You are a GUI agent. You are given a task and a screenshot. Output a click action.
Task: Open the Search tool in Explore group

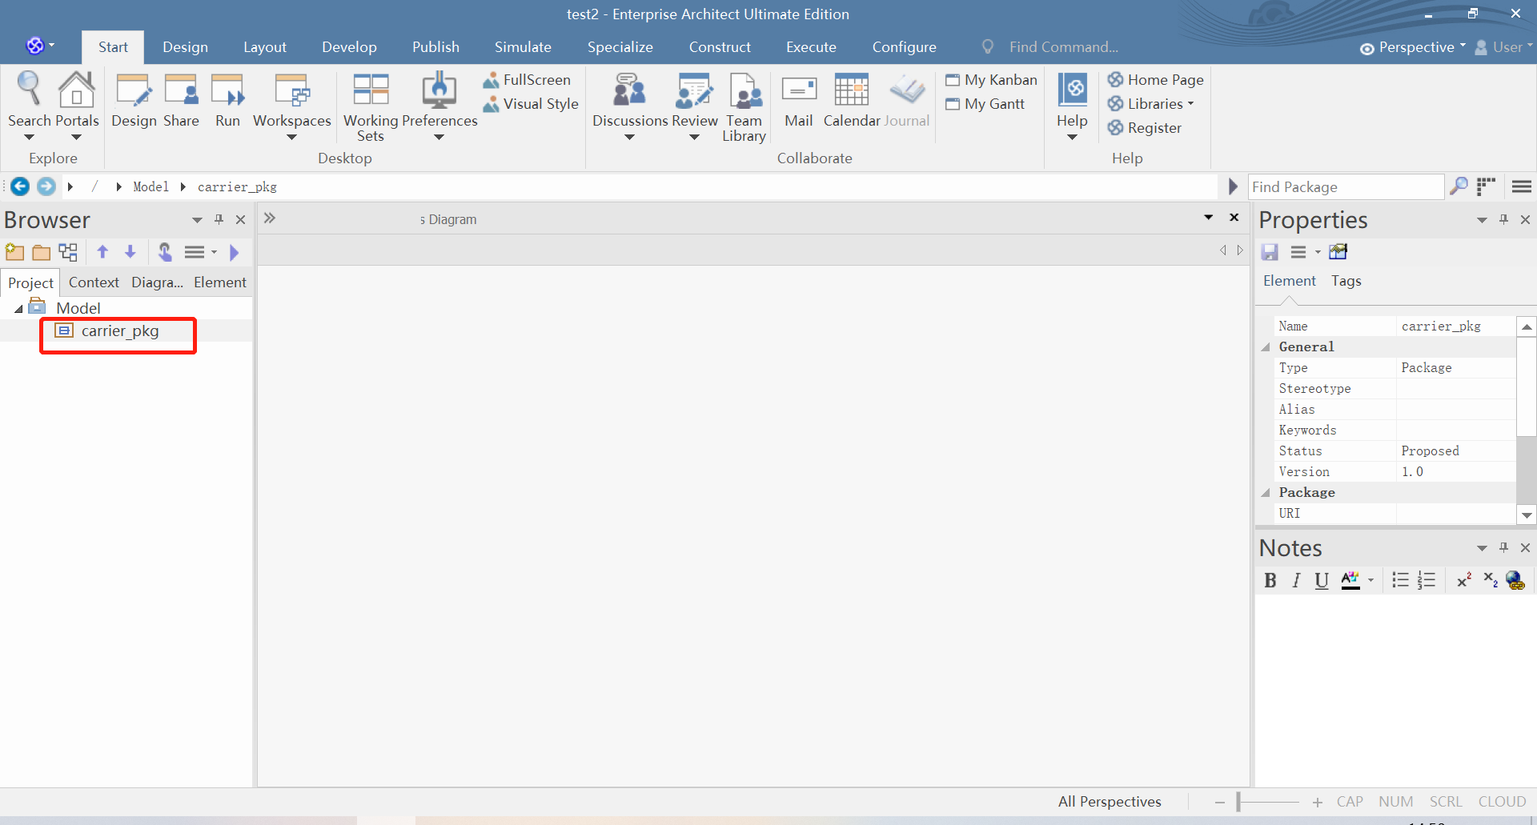[x=29, y=90]
